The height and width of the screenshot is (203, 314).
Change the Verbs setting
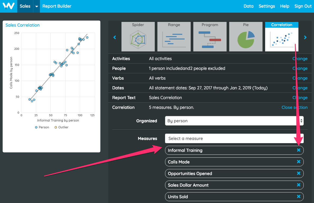click(x=300, y=78)
